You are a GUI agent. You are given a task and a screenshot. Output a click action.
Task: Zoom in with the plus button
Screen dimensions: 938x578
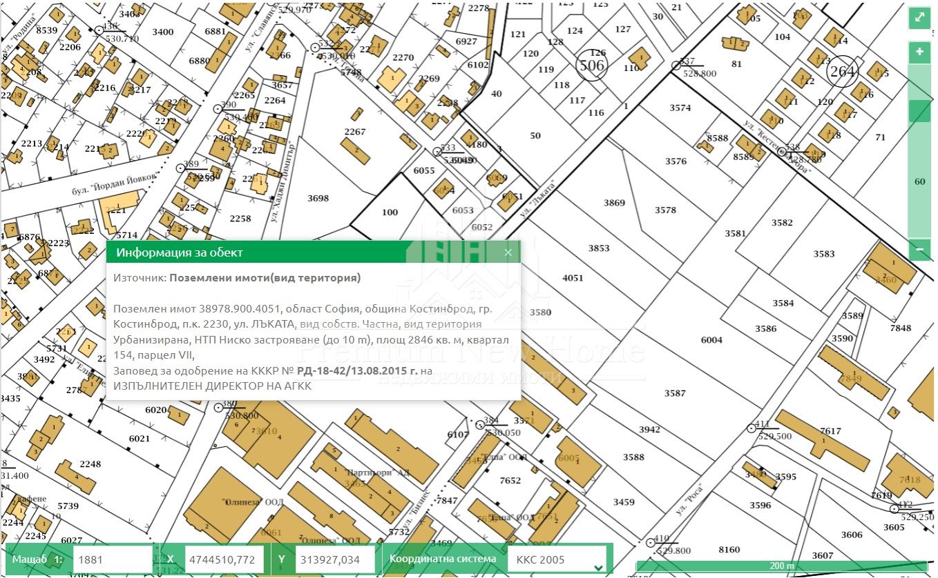point(919,52)
